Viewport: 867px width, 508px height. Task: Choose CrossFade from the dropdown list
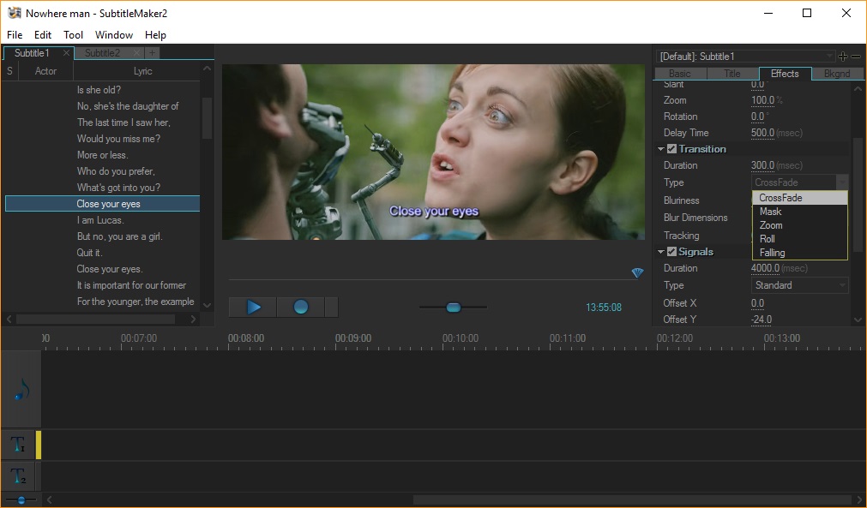click(799, 198)
